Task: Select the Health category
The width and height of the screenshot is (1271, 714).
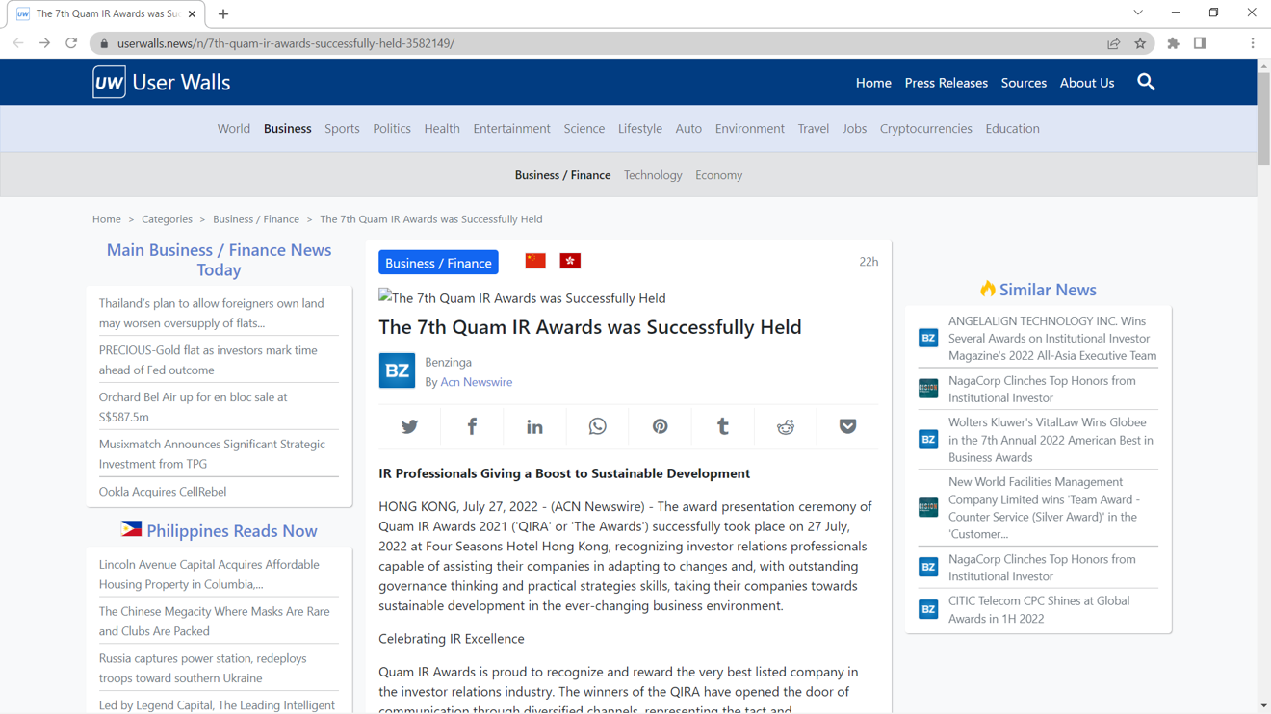Action: [442, 128]
